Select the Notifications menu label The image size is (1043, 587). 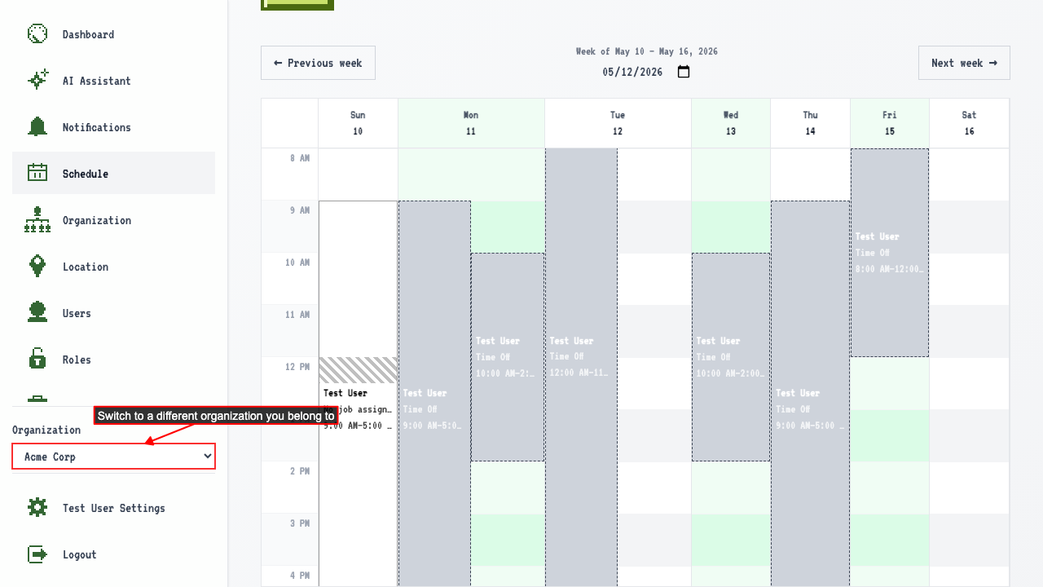tap(96, 127)
